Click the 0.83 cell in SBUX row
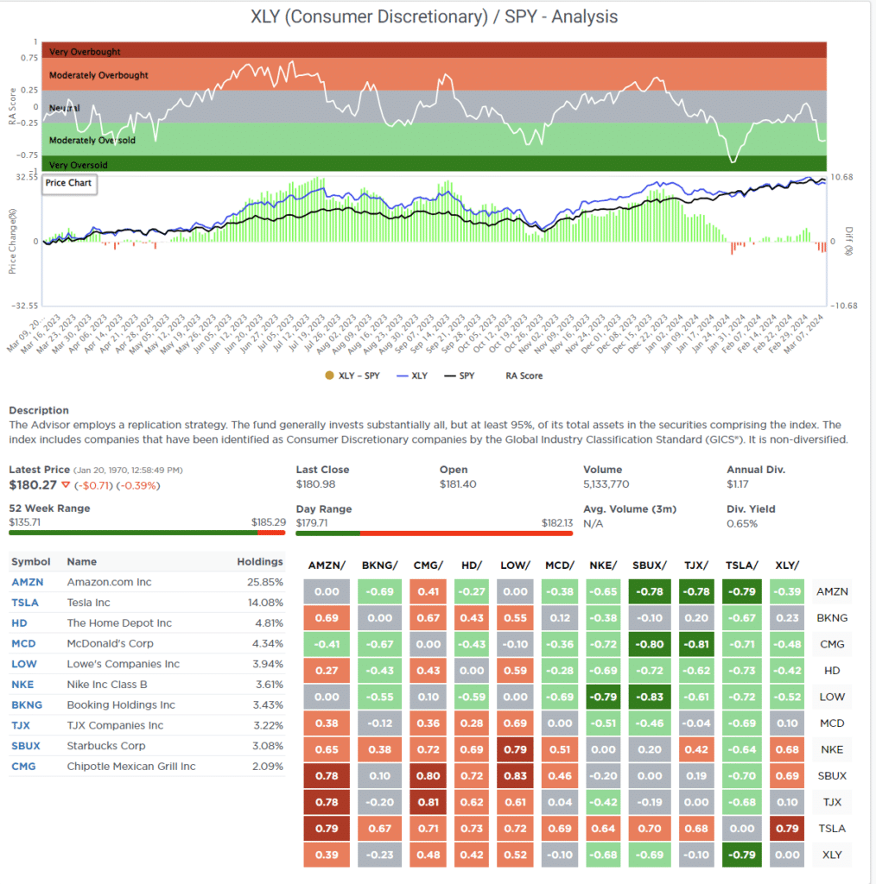The width and height of the screenshot is (876, 884). (515, 776)
